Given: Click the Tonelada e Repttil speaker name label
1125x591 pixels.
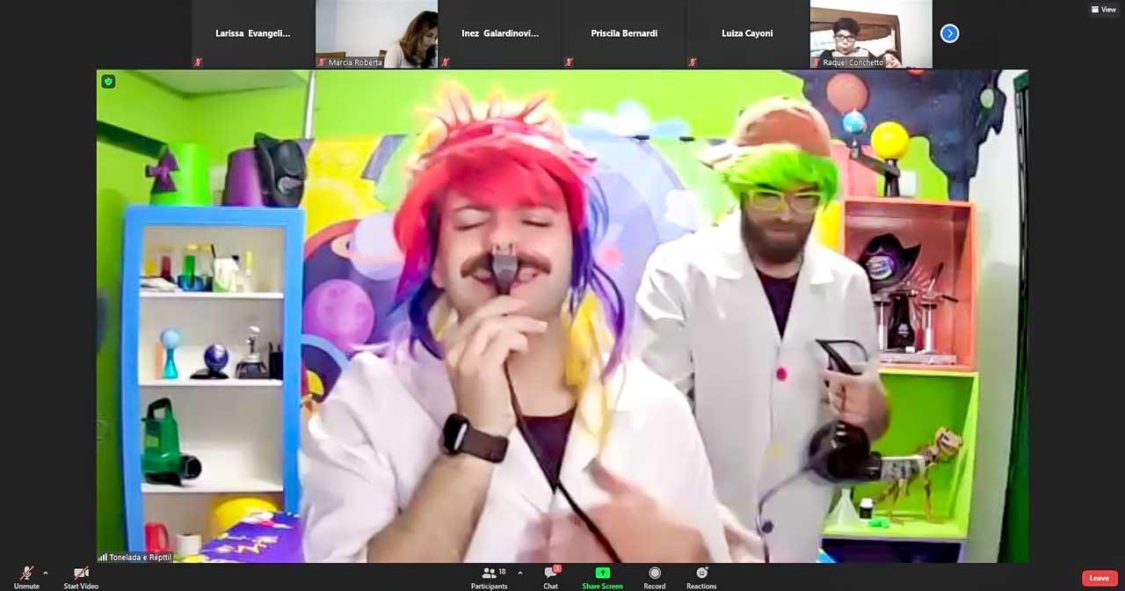Looking at the screenshot, I should [140, 557].
